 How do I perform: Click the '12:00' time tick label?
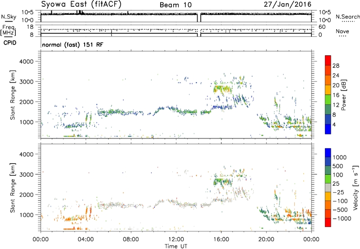pyautogui.click(x=176, y=240)
